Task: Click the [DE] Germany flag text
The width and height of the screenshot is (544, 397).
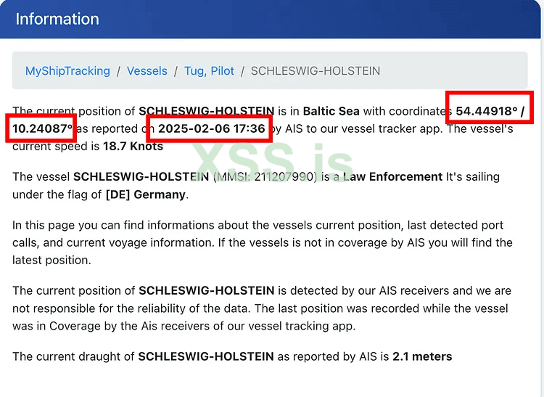Action: coord(145,194)
